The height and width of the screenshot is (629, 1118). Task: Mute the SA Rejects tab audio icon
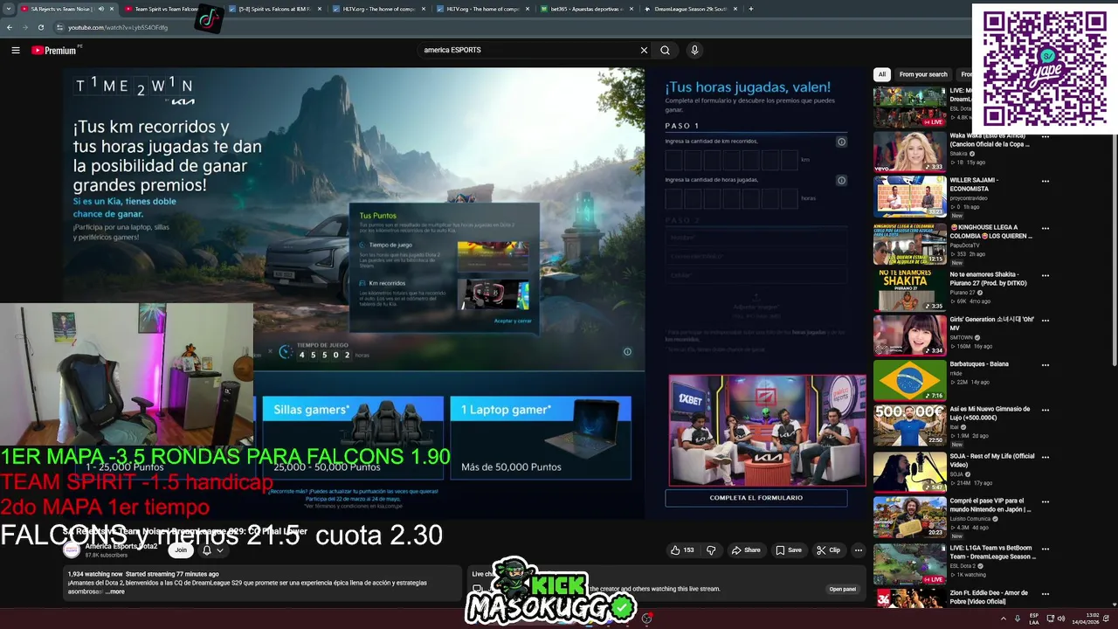coord(100,9)
